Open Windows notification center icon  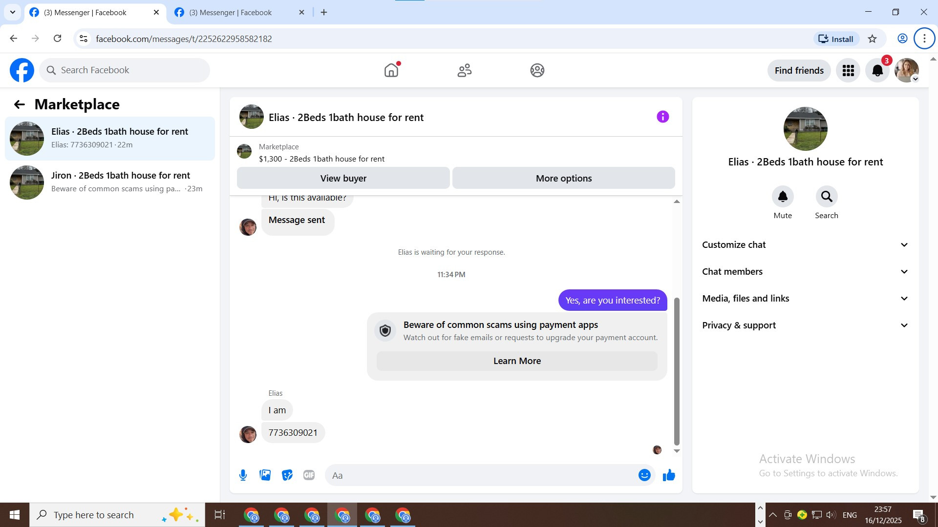919,515
